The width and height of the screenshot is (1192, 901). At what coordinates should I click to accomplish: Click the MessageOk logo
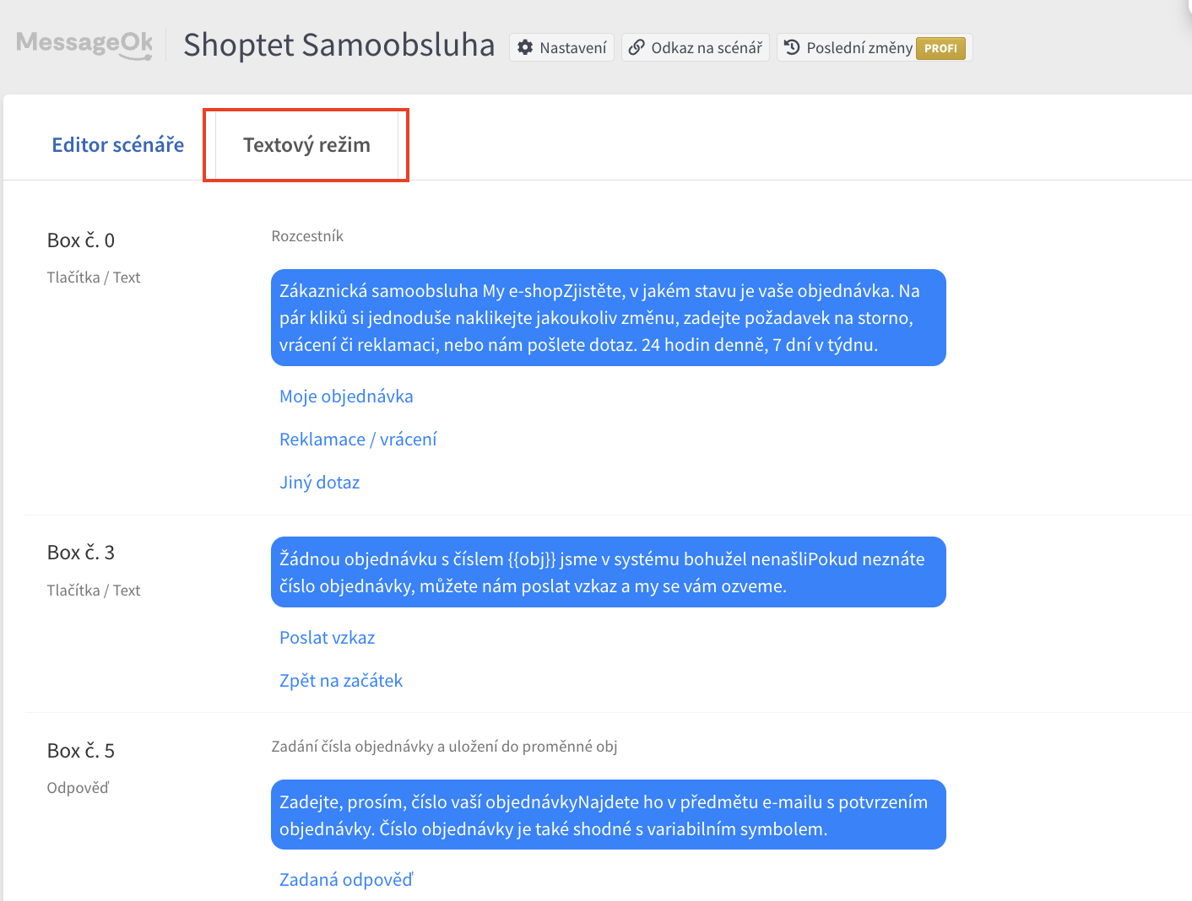click(84, 44)
